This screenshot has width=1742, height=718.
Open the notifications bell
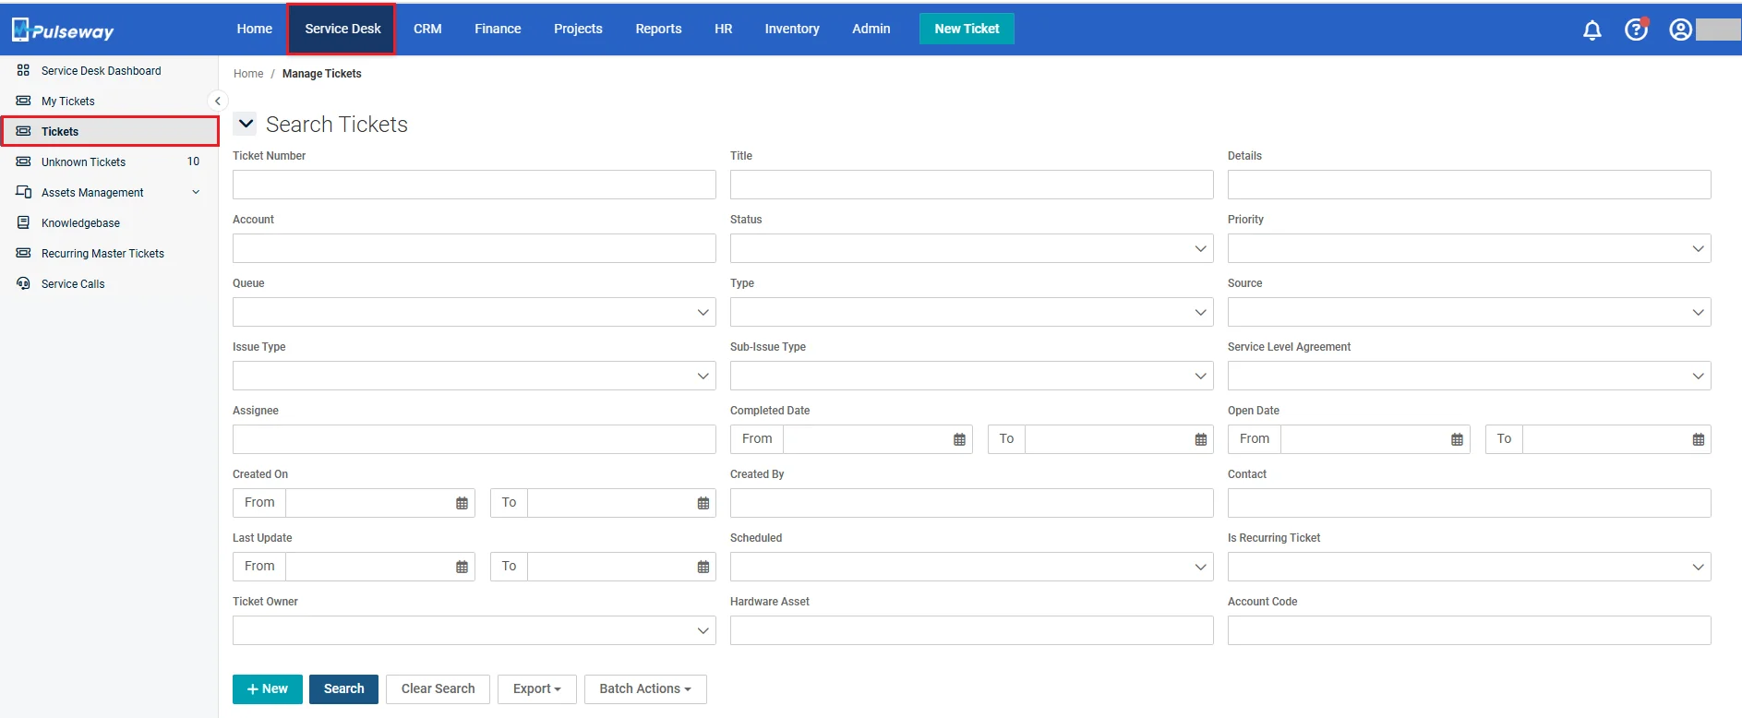[1592, 30]
